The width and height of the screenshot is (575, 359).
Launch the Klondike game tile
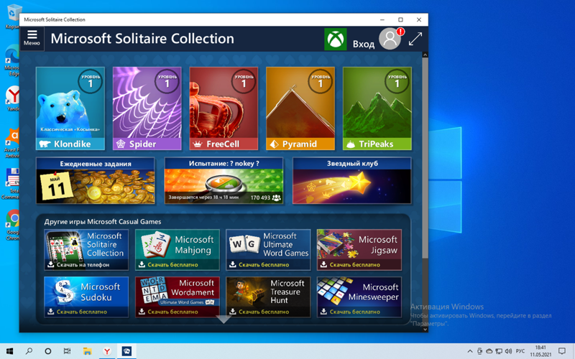click(70, 108)
